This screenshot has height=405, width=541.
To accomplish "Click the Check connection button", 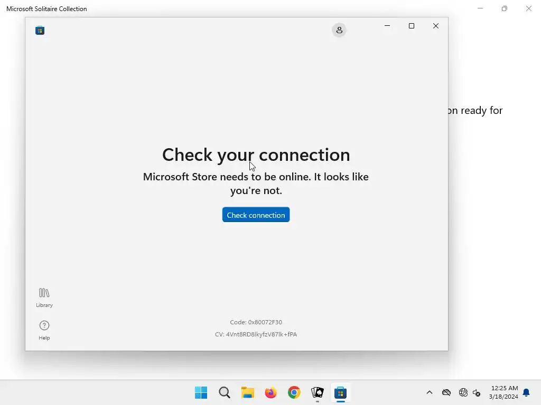I will pyautogui.click(x=256, y=215).
